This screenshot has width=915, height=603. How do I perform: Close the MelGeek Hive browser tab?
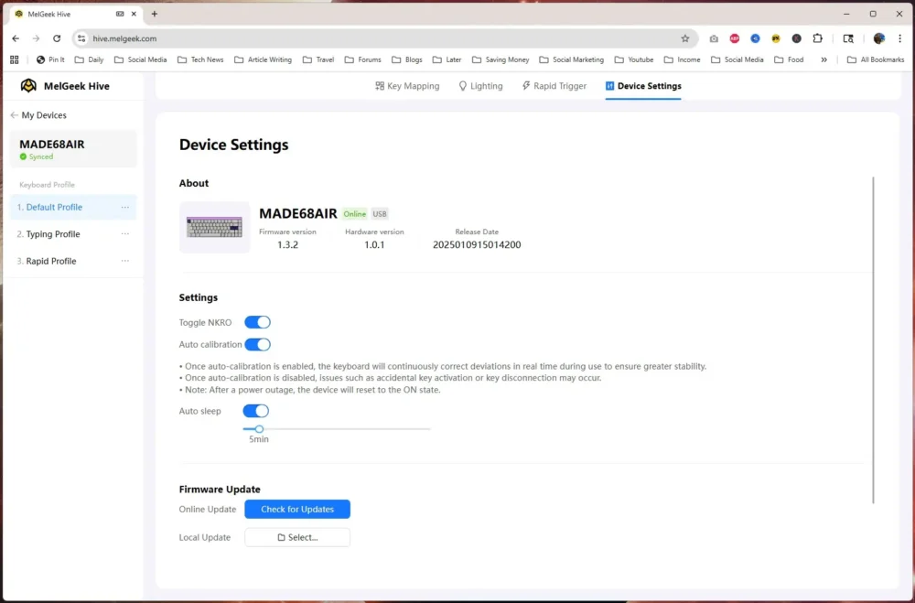(134, 14)
